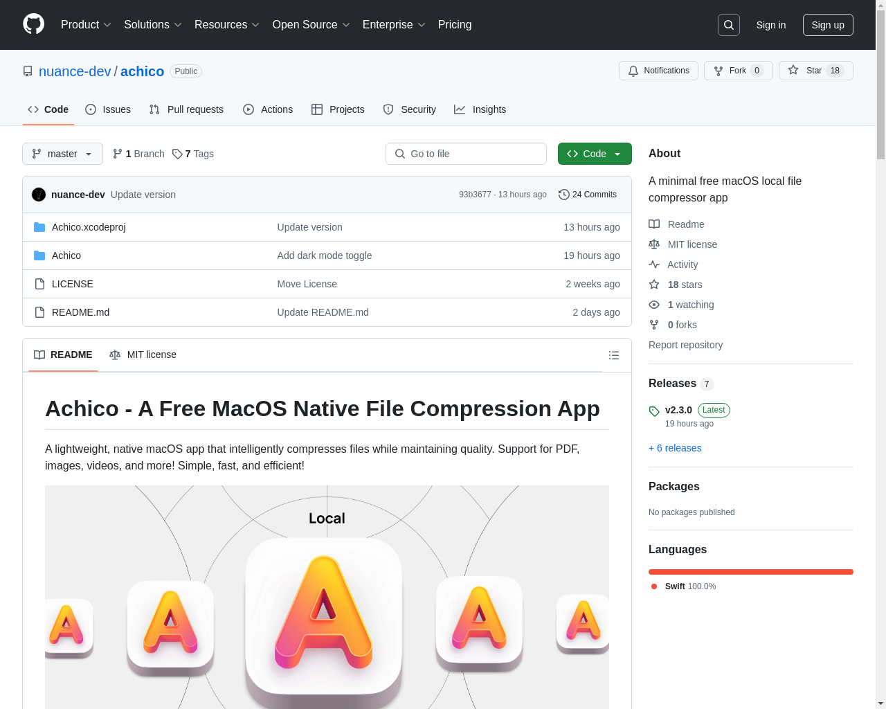886x709 pixels.
Task: Click the Swift language bar
Action: point(751,572)
